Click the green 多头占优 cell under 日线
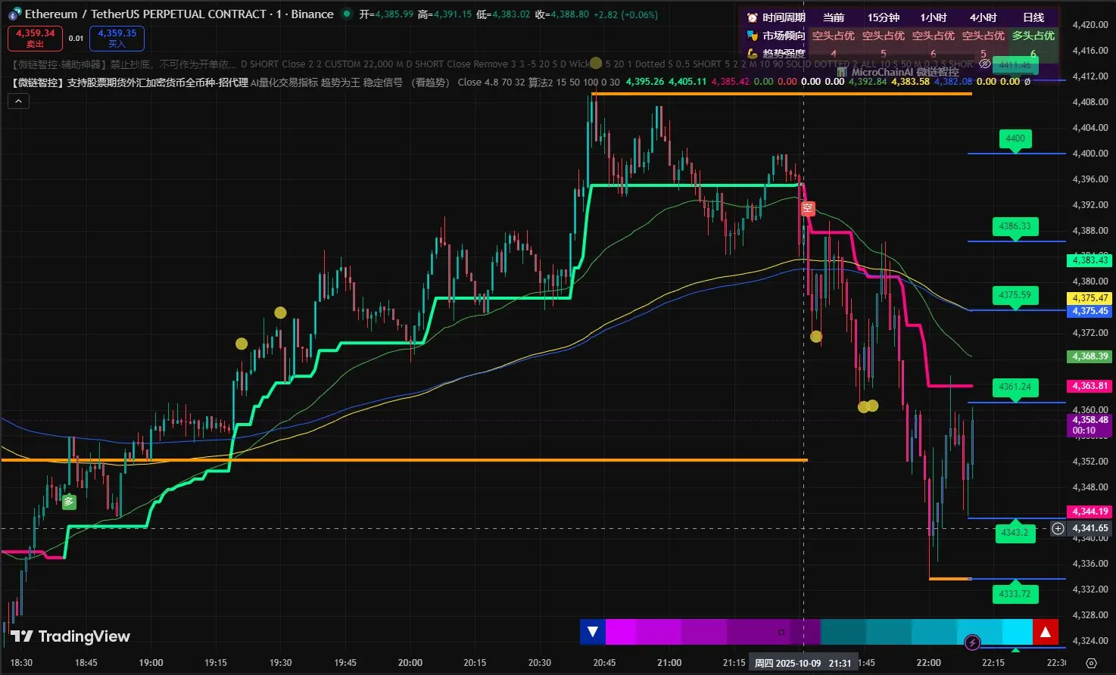 [x=1033, y=36]
